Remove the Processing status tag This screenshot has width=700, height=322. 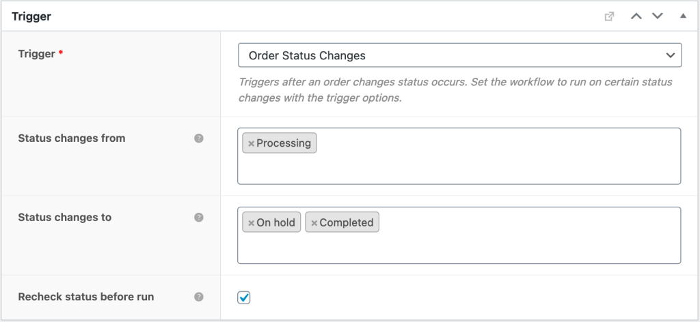click(251, 143)
